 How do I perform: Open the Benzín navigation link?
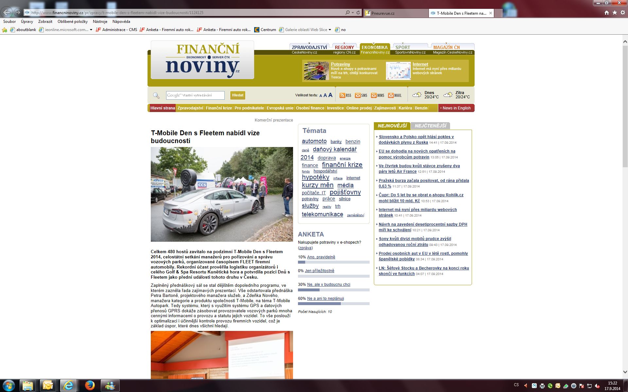click(421, 108)
